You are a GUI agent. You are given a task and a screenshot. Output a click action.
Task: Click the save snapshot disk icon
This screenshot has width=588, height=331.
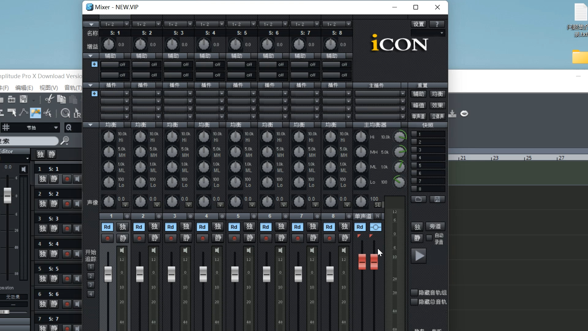pos(437,200)
